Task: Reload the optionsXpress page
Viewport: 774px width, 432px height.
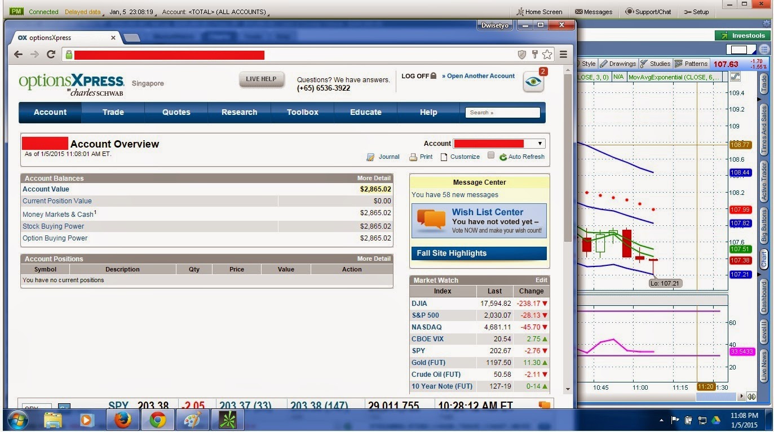Action: 51,55
